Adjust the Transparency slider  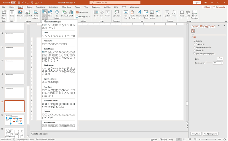pyautogui.click(x=209, y=63)
